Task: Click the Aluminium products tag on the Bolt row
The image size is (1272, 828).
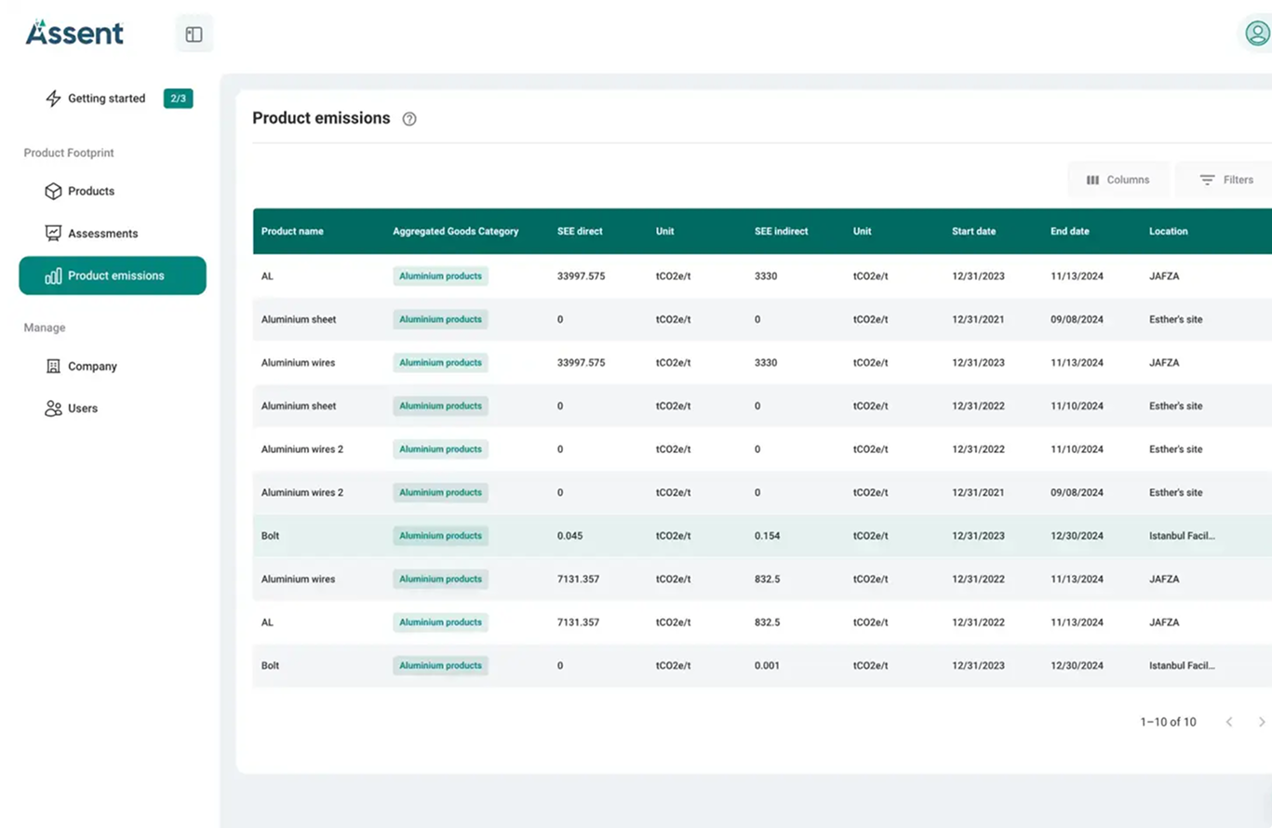Action: [x=440, y=536]
